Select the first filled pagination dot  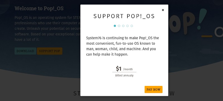(115, 26)
